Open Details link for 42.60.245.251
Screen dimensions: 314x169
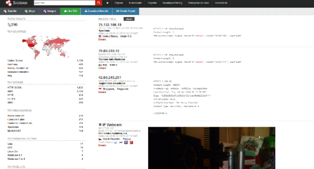(102, 92)
